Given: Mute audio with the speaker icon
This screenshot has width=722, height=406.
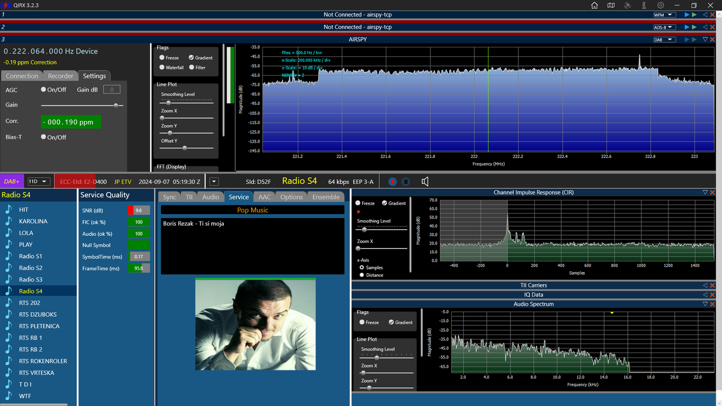Looking at the screenshot, I should 425,182.
